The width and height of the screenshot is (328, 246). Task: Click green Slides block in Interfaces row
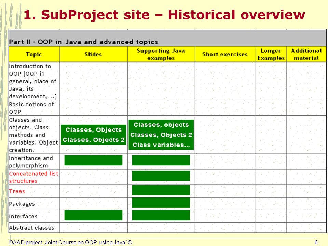tap(93, 215)
